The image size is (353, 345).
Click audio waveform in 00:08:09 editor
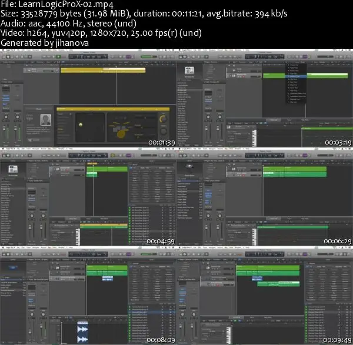82,333
